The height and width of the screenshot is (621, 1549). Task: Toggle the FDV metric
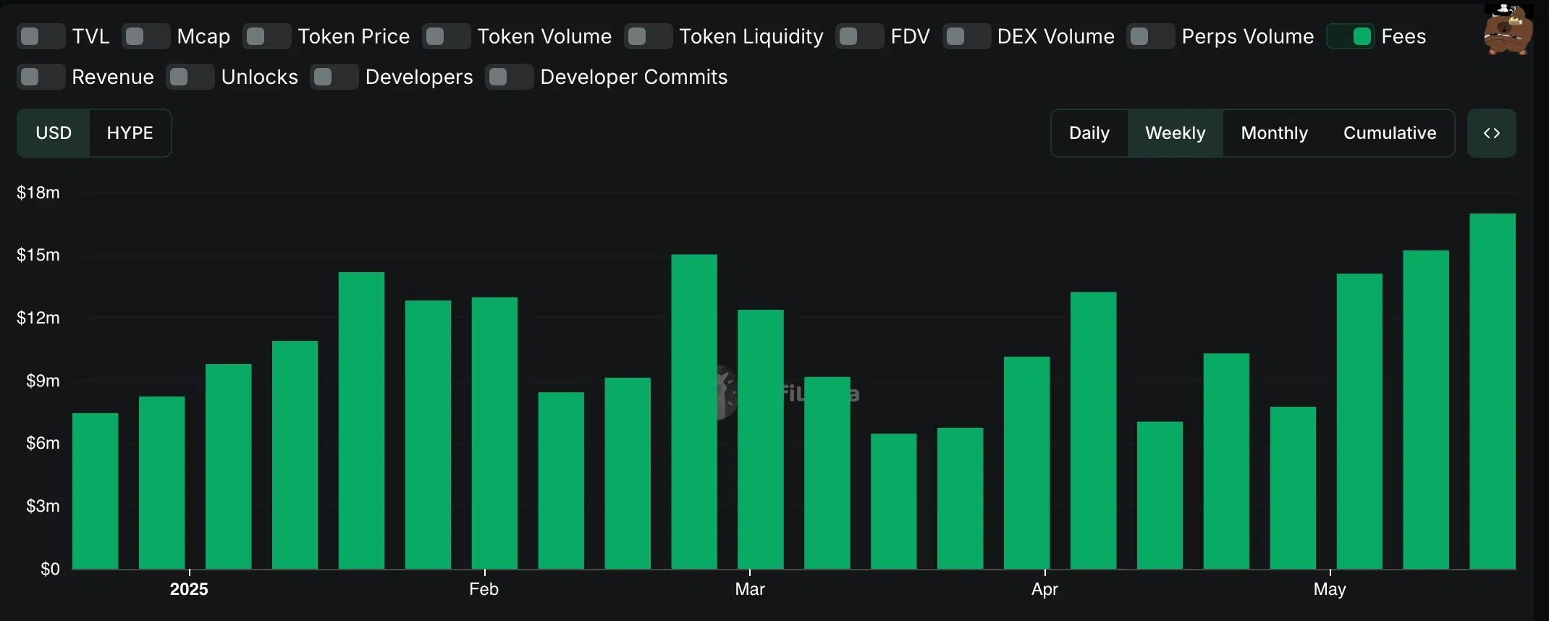[860, 36]
